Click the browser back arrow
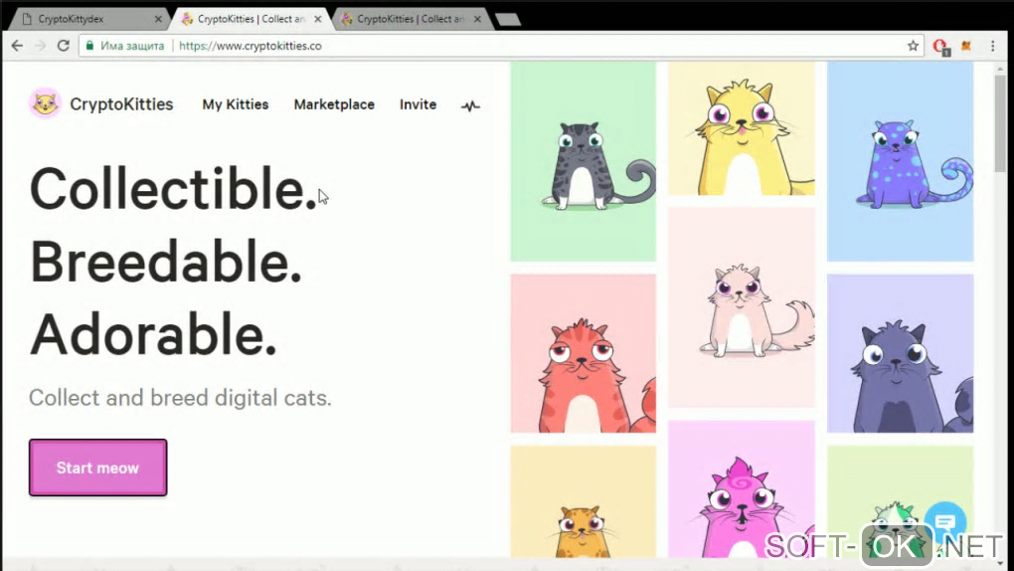 coord(18,46)
